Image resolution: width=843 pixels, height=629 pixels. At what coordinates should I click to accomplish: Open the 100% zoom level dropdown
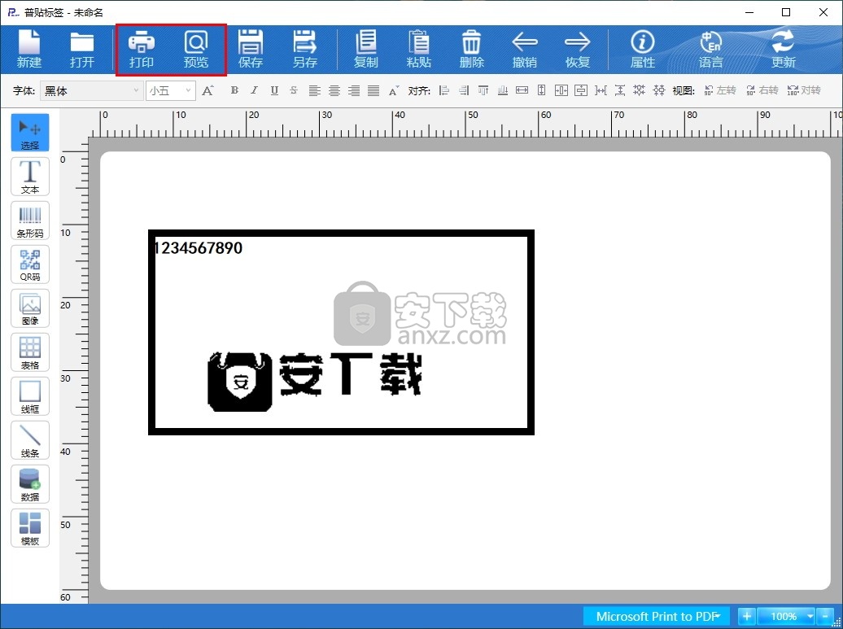787,616
